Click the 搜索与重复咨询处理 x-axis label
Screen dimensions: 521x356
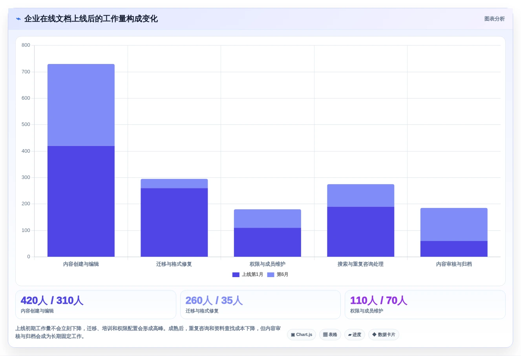pos(361,264)
